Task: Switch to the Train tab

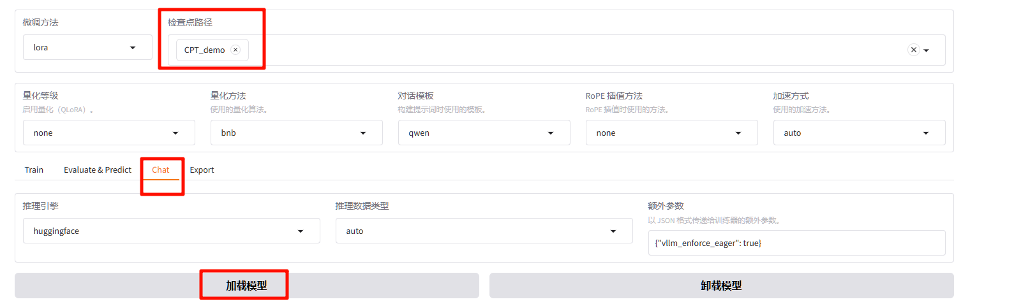Action: (34, 170)
